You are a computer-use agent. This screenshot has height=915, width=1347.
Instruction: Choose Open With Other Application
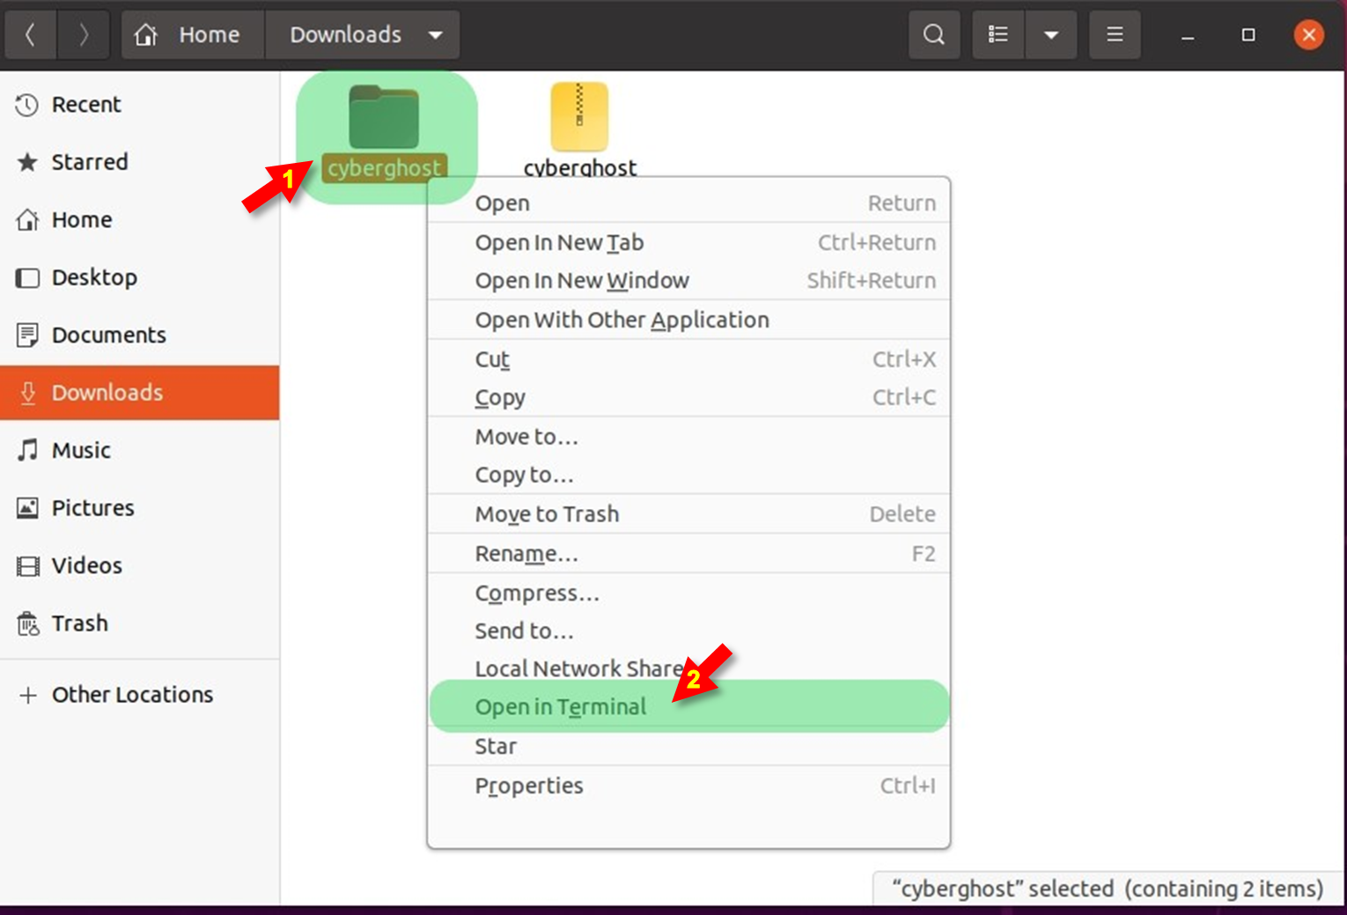coord(688,320)
